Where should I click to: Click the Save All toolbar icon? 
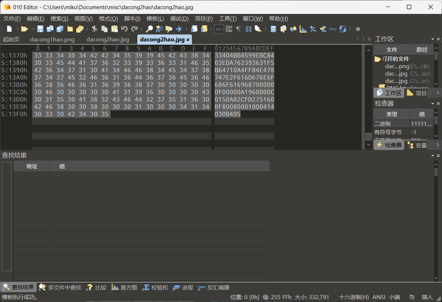coord(60,29)
